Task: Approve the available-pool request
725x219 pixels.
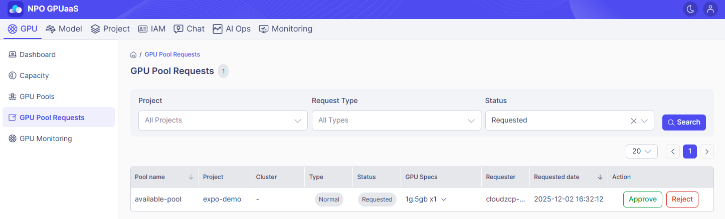Action: [x=643, y=199]
